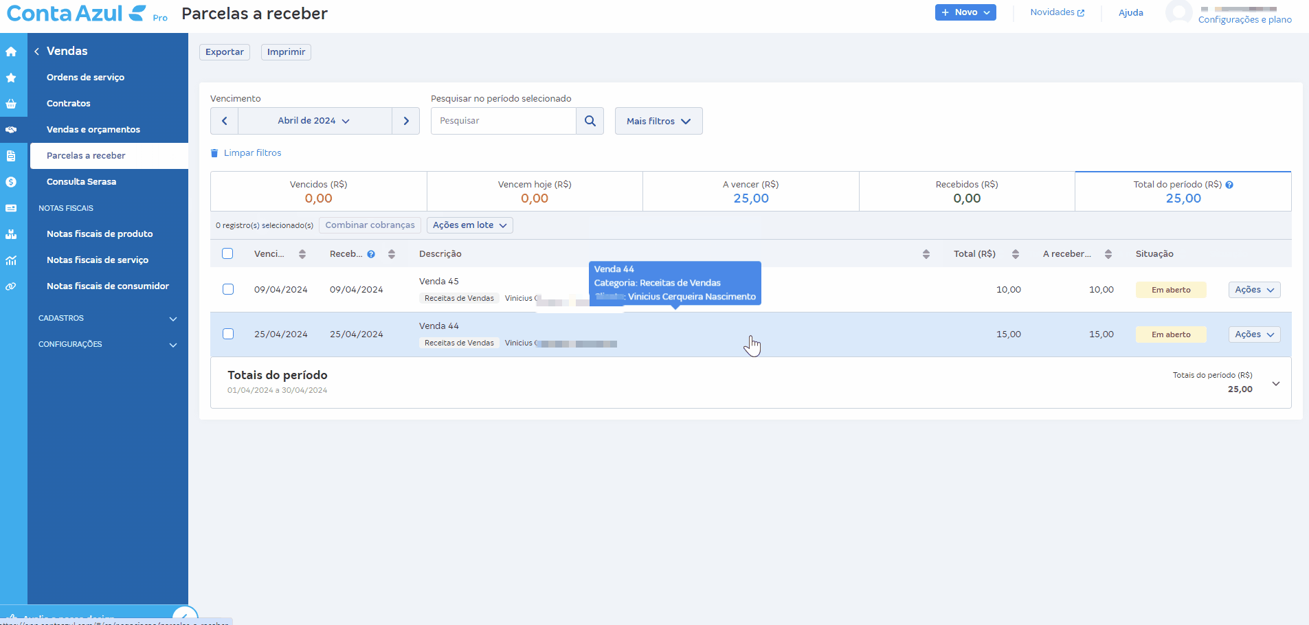This screenshot has height=625, width=1309.
Task: Check the box for Venda 45 row
Action: 228,289
